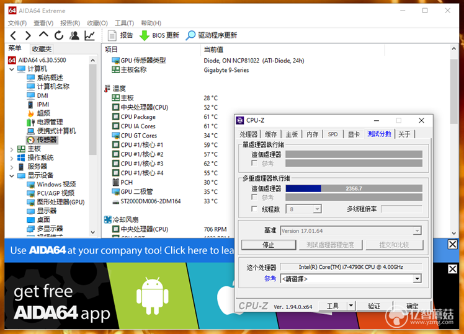Expand the 服务器 tree node
464x334 pixels.
(x=12, y=167)
